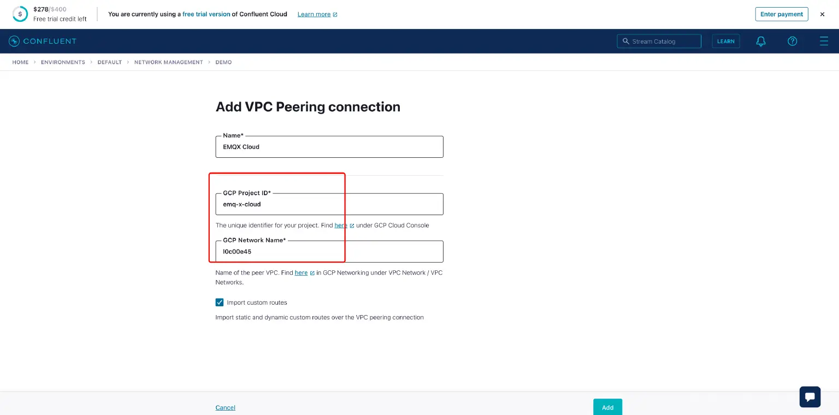Click the magnifier icon in Stream Catalog search
The image size is (839, 415).
point(626,41)
